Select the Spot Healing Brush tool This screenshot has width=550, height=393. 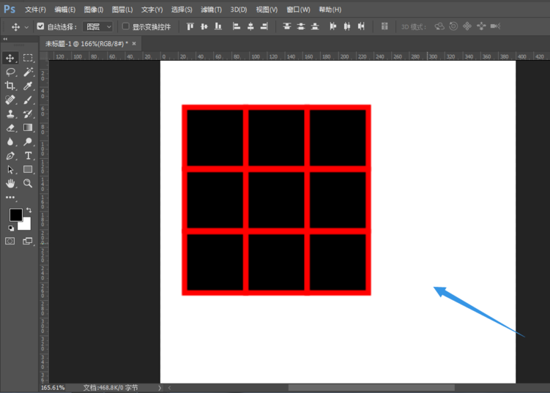point(10,100)
